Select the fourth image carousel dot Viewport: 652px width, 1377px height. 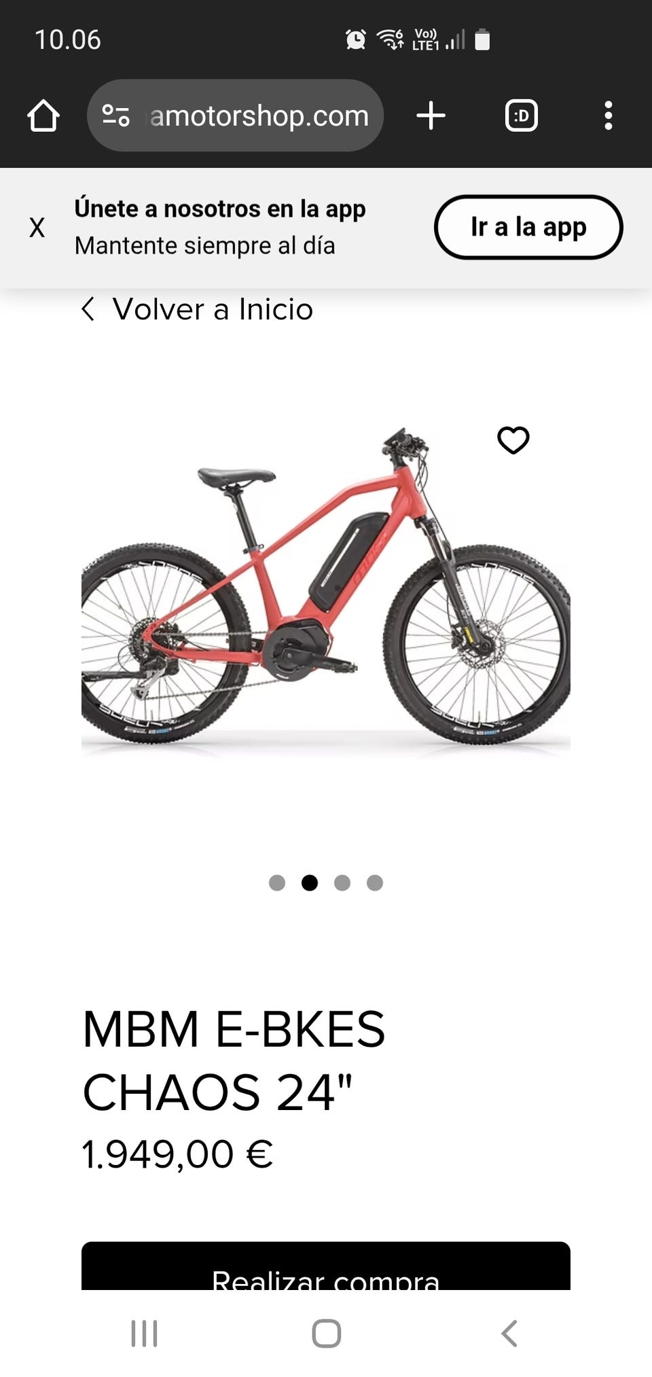(x=375, y=882)
